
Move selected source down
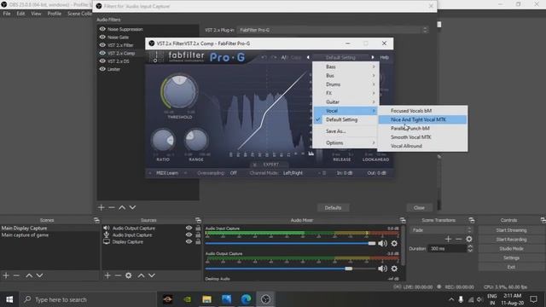pyautogui.click(x=152, y=275)
